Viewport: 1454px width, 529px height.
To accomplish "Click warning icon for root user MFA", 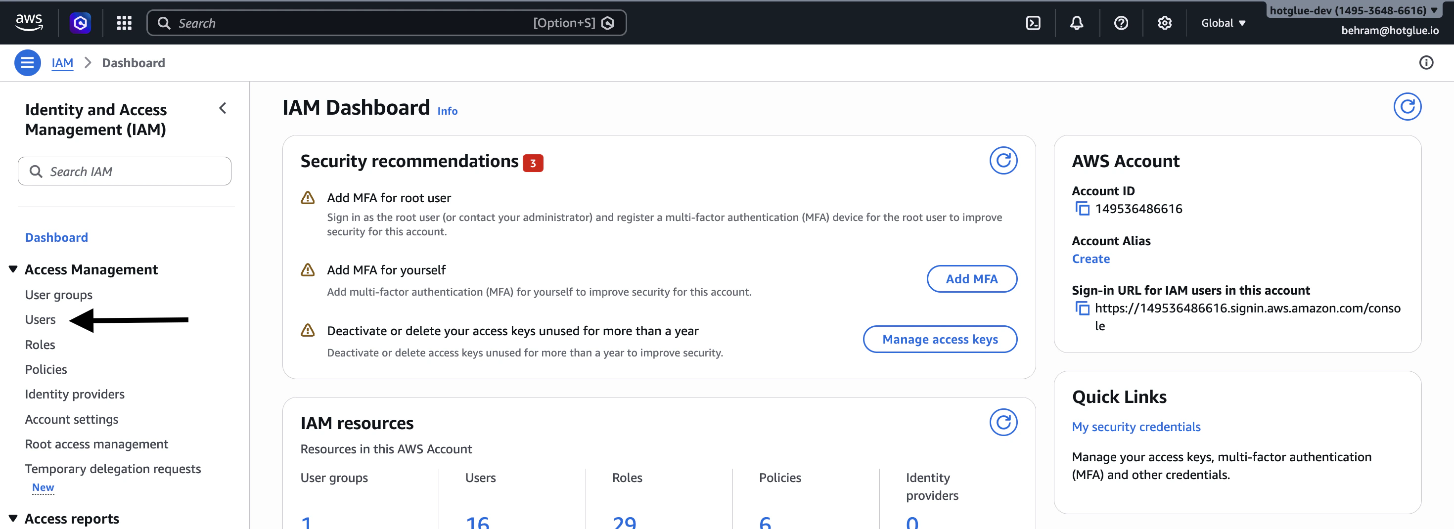I will [x=308, y=197].
